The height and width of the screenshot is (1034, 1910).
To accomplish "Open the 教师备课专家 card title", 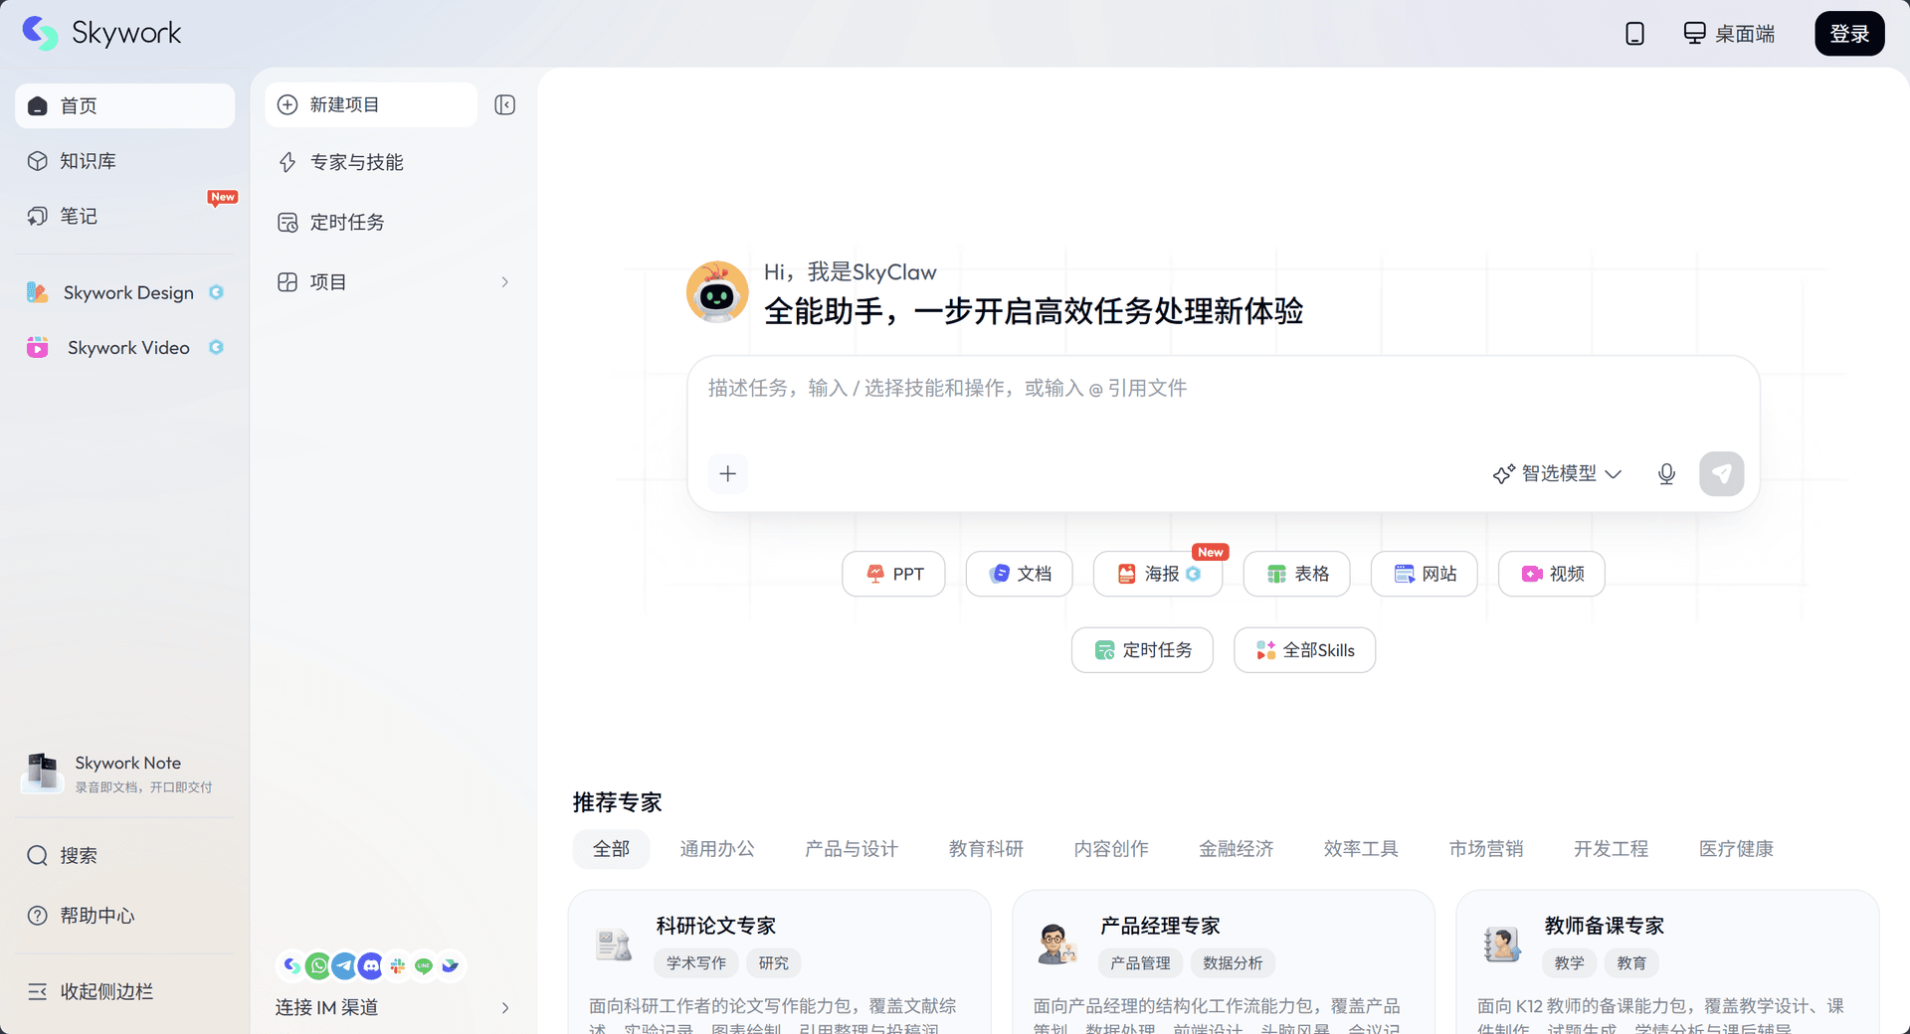I will tap(1605, 926).
